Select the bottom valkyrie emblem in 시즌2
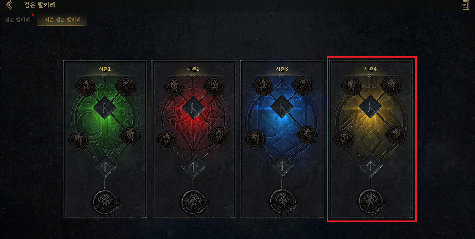Screen dimensions: 475x239 [x=194, y=202]
